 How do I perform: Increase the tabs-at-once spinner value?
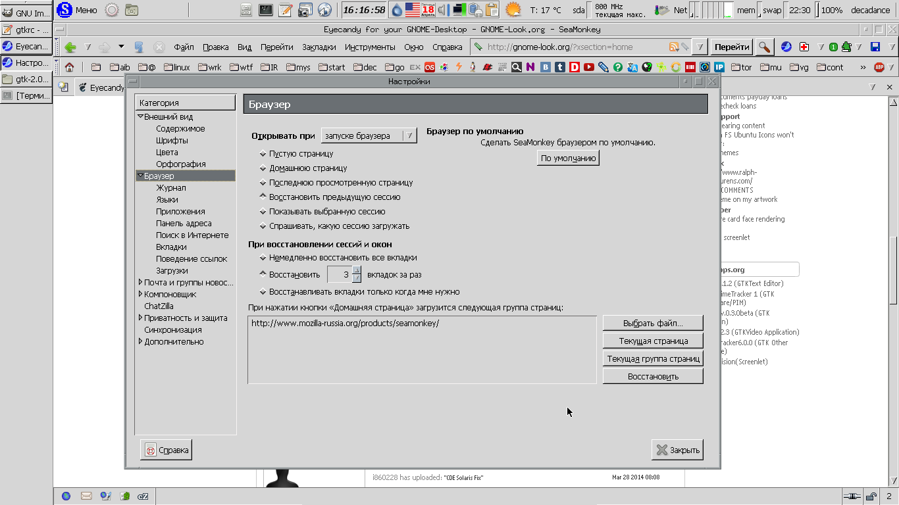357,270
